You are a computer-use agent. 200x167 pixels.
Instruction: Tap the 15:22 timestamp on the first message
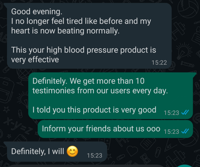[159, 62]
